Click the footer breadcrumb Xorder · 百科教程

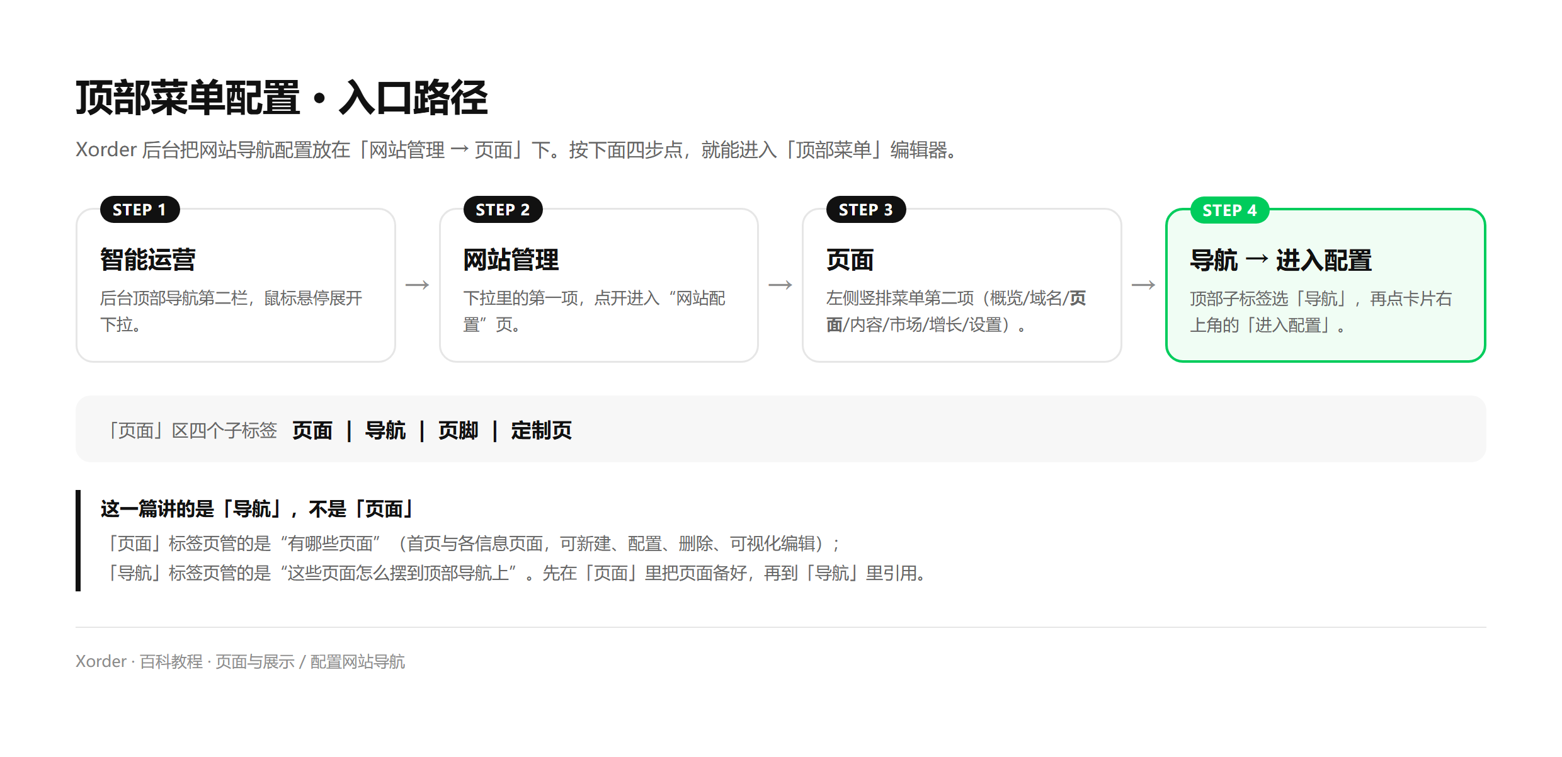[240, 662]
